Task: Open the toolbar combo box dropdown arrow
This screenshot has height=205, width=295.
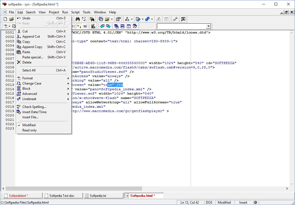Action: click(208, 26)
